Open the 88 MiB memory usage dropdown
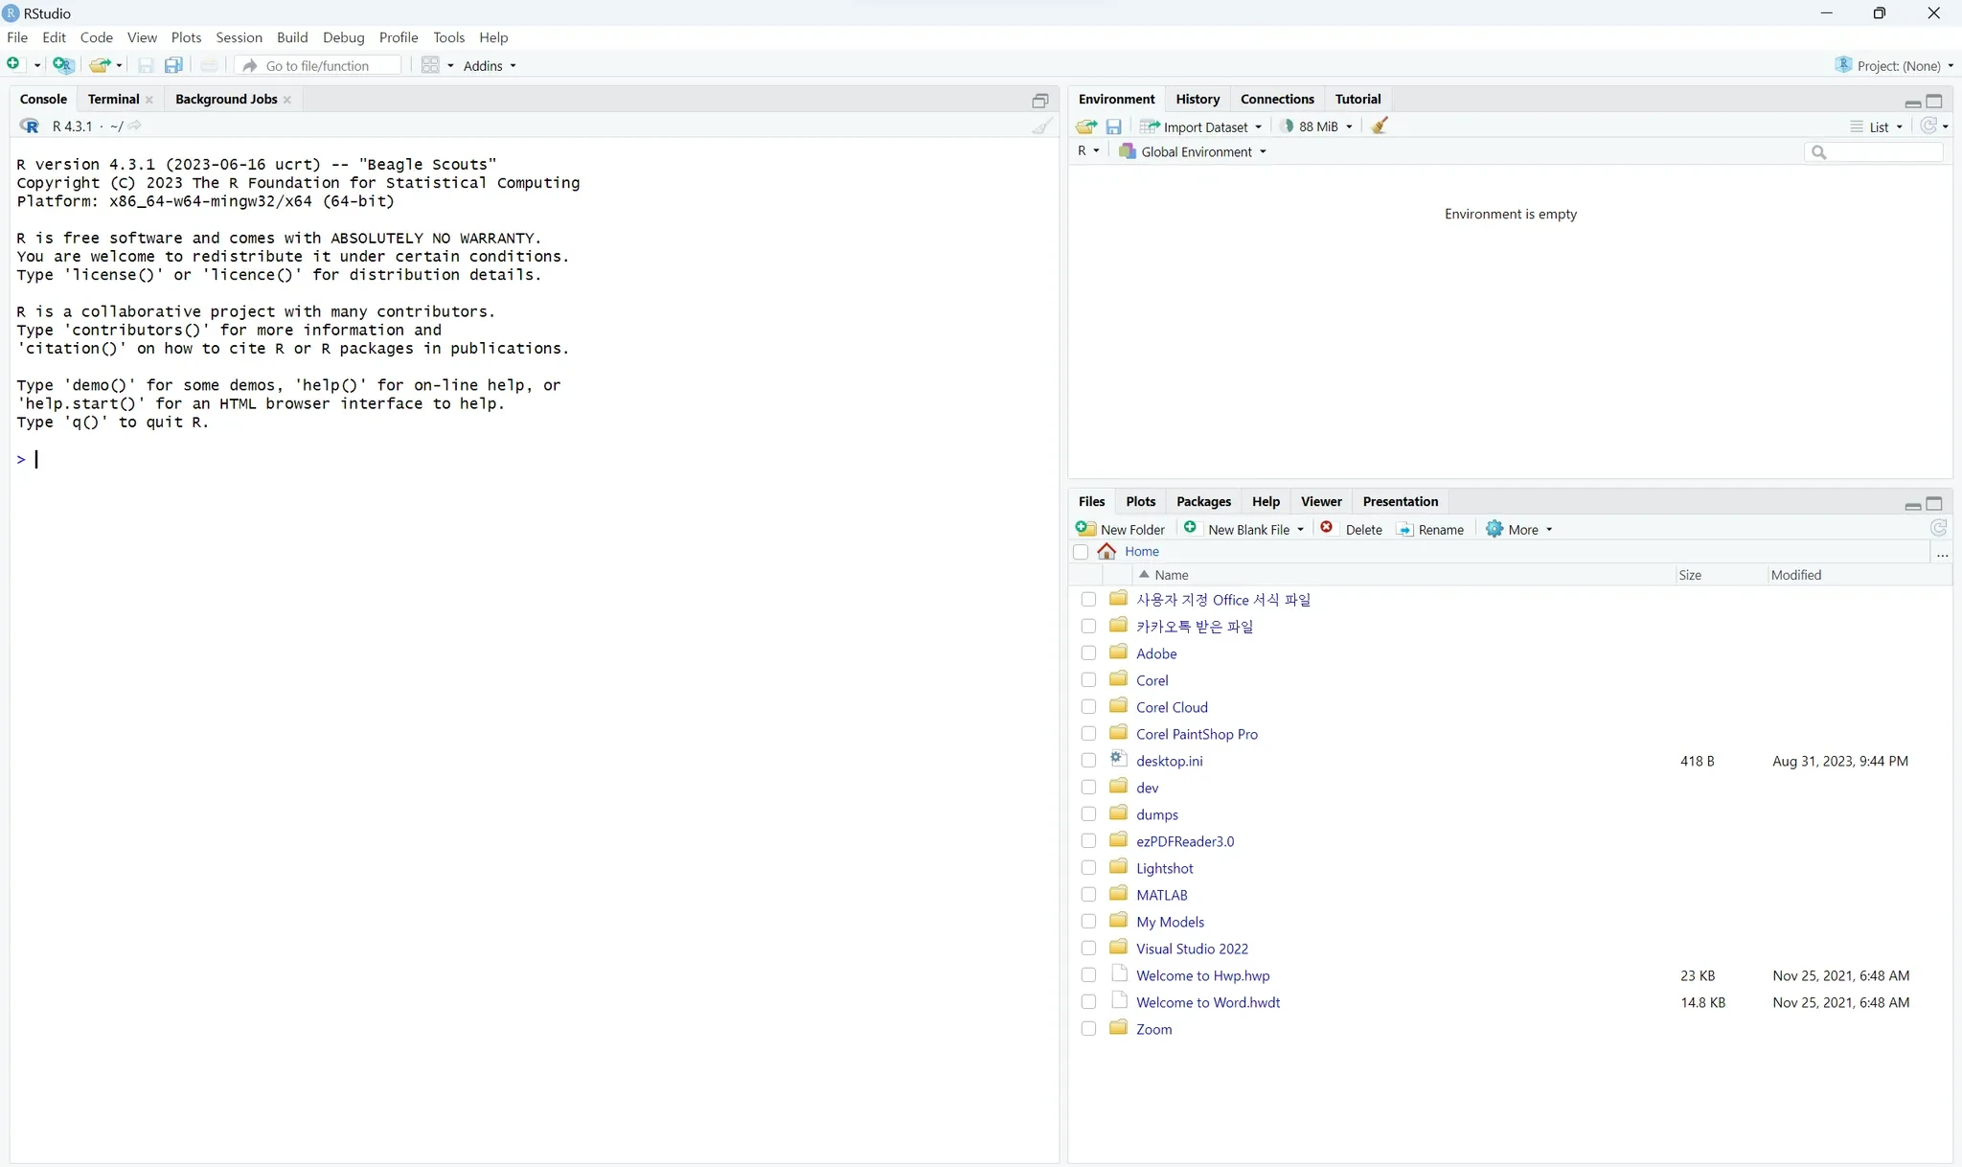1962x1167 pixels. coord(1317,126)
